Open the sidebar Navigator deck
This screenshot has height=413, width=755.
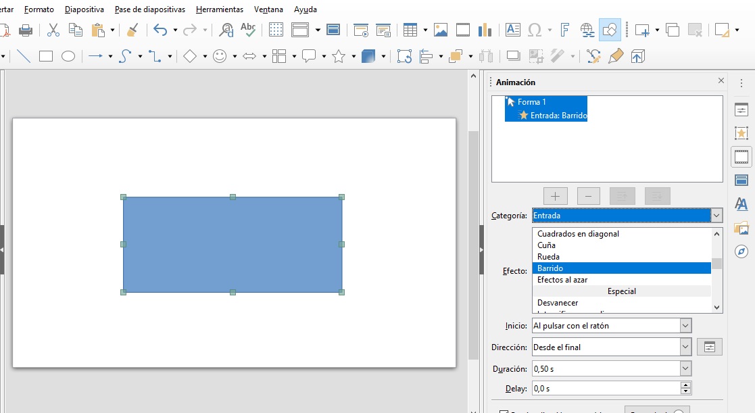click(x=741, y=251)
